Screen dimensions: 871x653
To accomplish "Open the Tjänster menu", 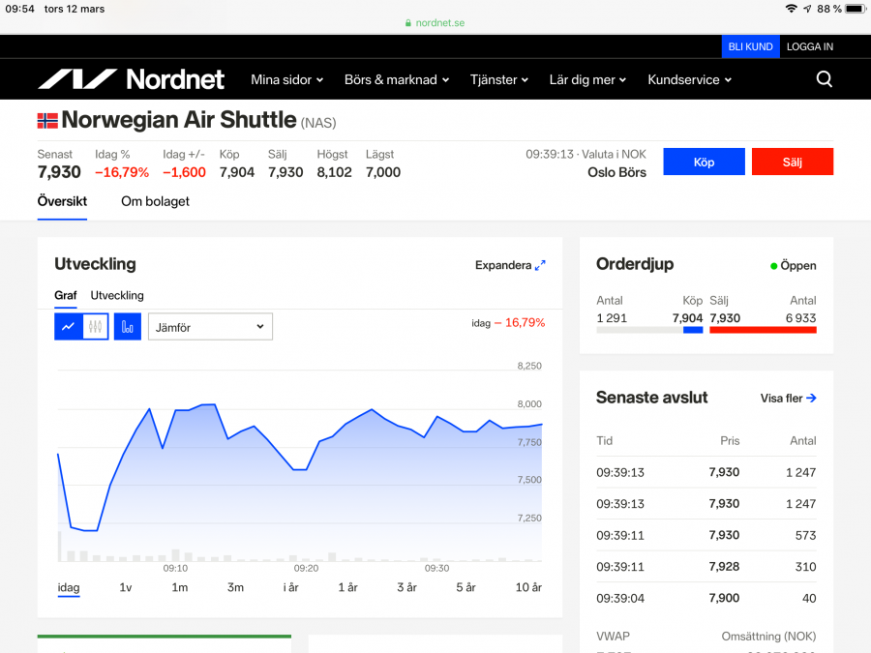I will [x=499, y=80].
